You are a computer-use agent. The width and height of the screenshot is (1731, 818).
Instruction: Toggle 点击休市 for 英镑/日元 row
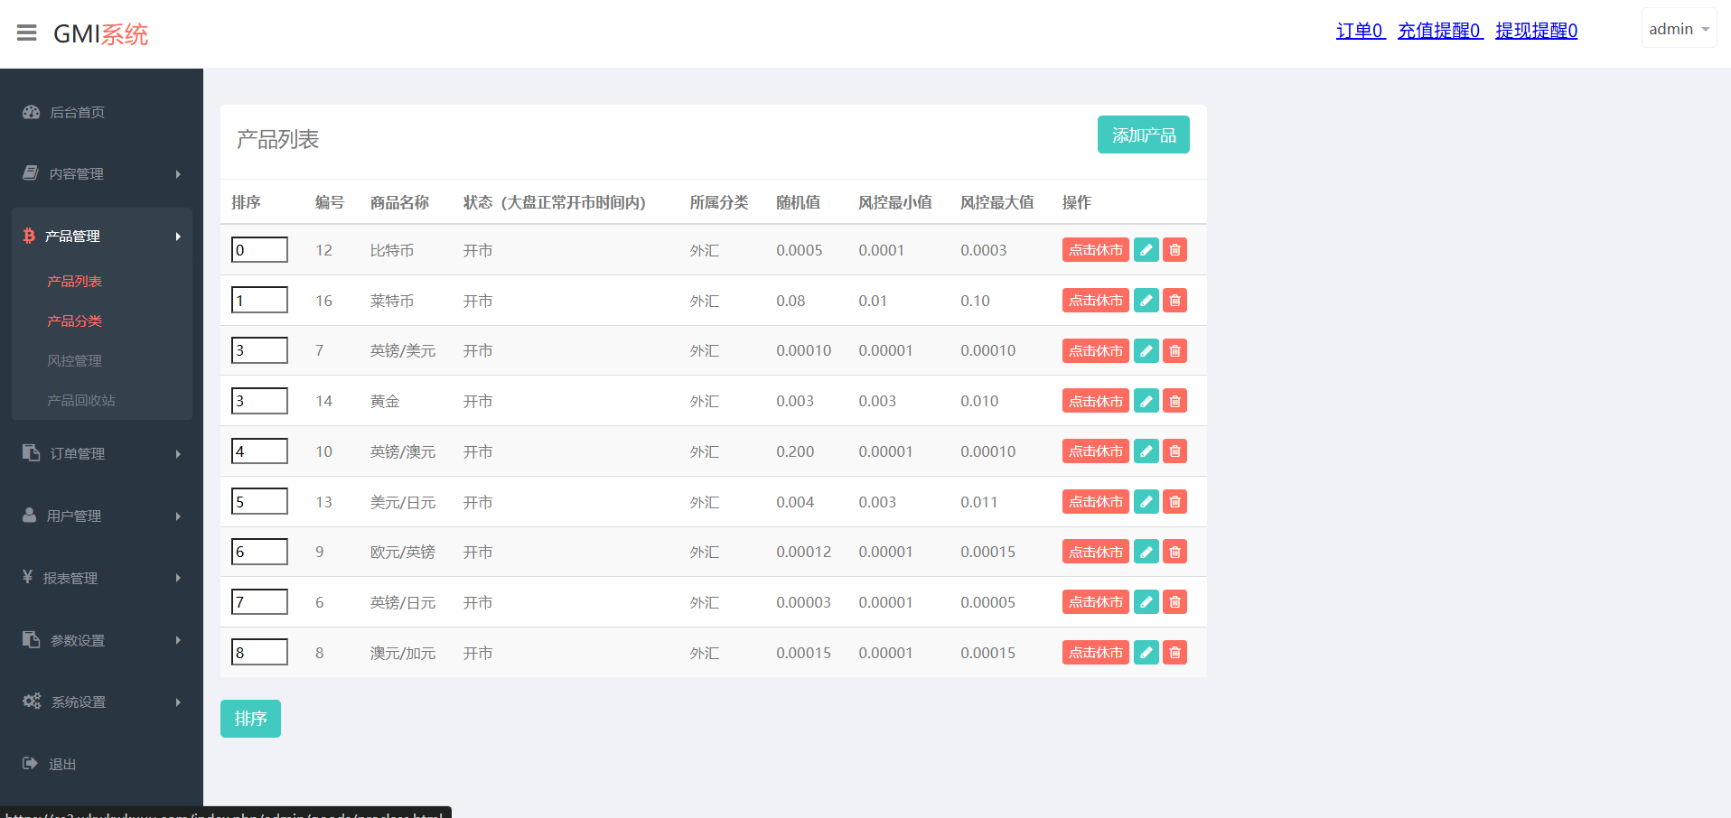(1095, 602)
